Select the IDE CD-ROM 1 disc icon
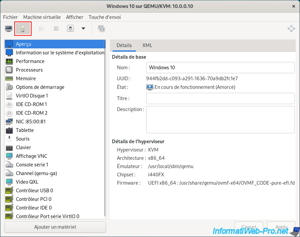 (9, 104)
